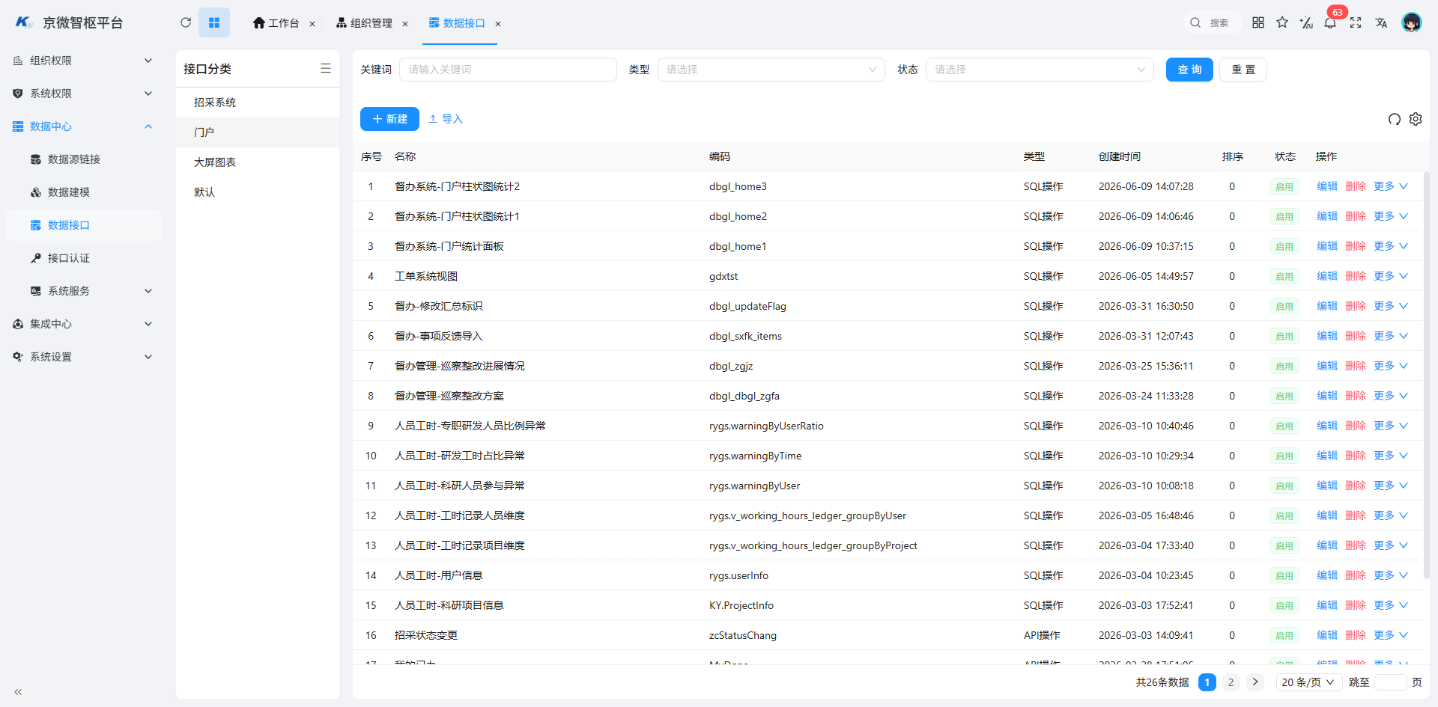
Task: Click the table reload icon
Action: coord(1395,119)
